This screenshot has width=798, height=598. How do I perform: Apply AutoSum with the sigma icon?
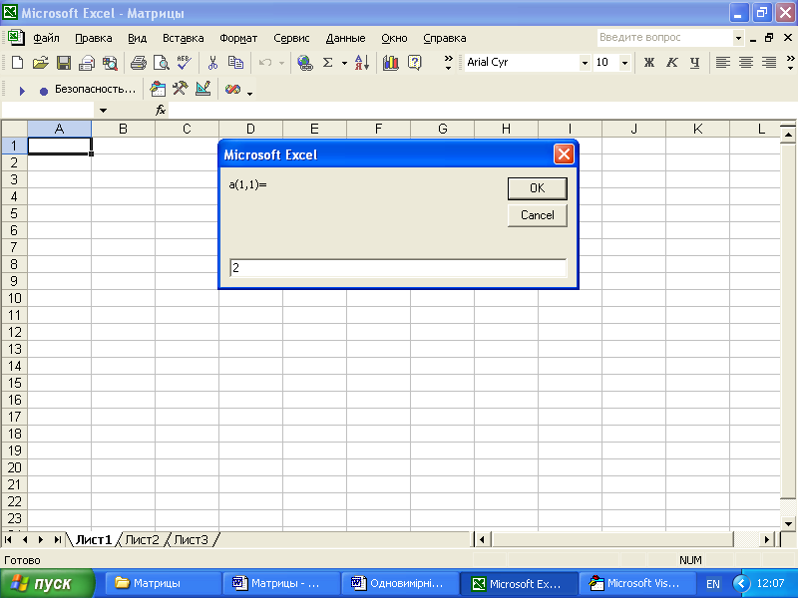328,63
